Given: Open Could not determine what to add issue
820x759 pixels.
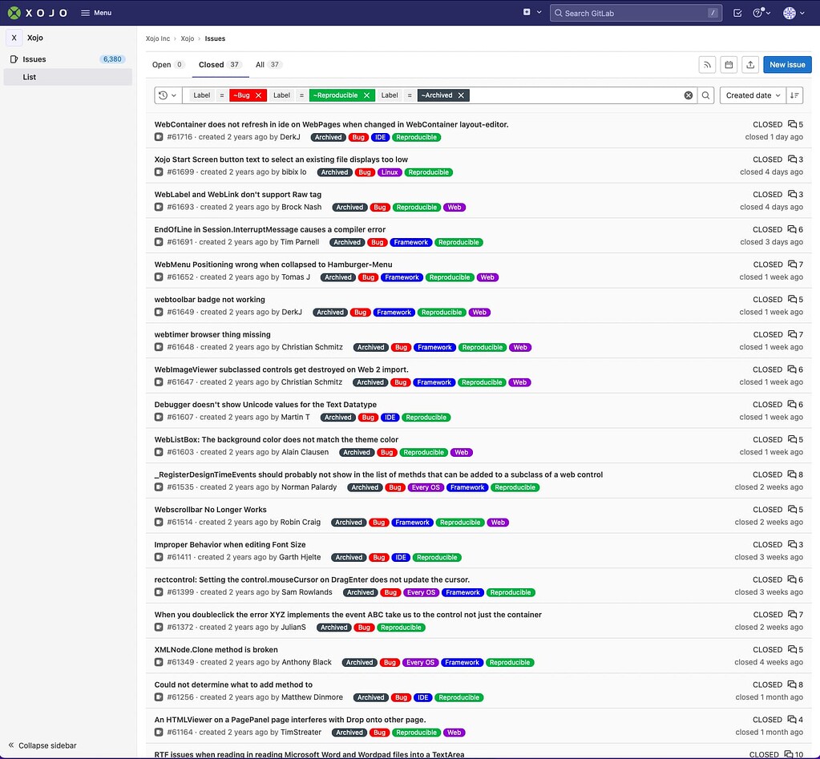Looking at the screenshot, I should 233,684.
